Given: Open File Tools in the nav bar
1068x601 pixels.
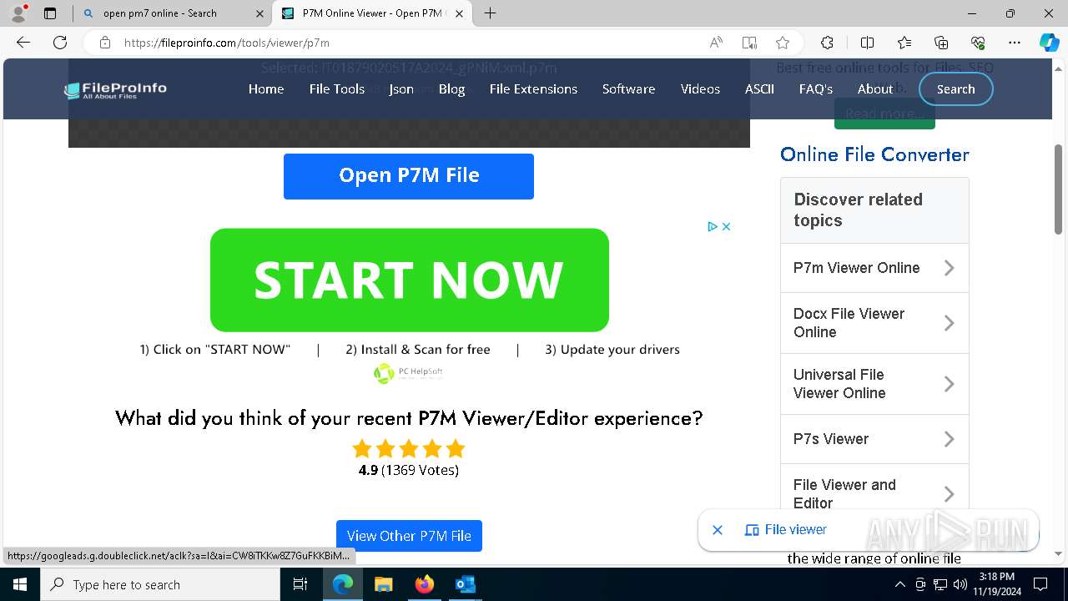Looking at the screenshot, I should (337, 89).
